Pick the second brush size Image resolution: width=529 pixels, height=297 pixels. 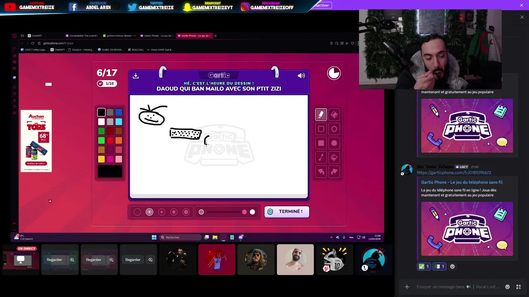click(x=150, y=212)
